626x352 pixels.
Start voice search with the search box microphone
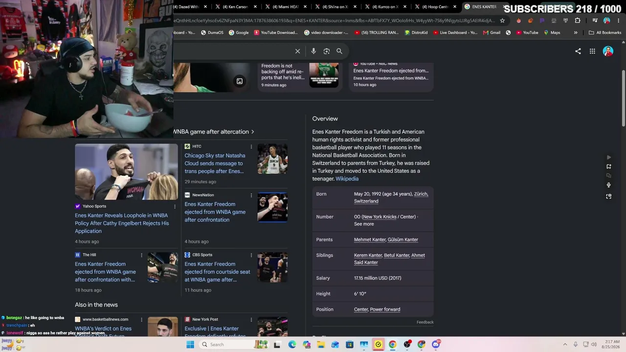(313, 51)
